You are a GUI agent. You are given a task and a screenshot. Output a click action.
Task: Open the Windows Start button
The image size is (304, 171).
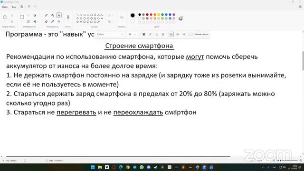(x=93, y=167)
